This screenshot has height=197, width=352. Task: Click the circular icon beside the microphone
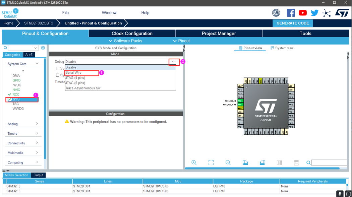(348, 194)
